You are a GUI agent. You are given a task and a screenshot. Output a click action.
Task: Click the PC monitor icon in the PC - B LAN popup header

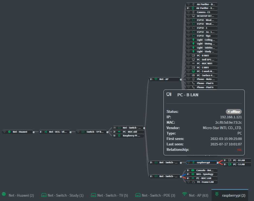[169, 94]
